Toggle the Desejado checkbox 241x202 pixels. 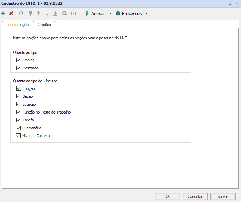pyautogui.click(x=19, y=68)
